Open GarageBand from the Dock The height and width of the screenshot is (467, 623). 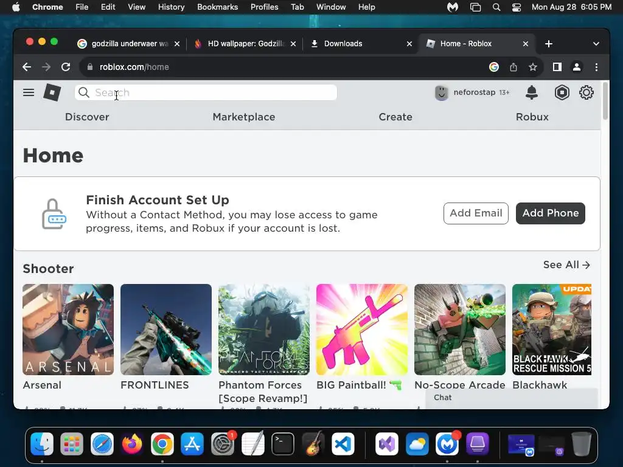pyautogui.click(x=313, y=443)
